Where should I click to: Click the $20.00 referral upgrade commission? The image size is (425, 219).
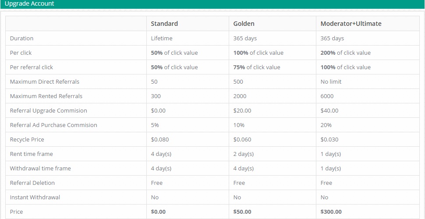pyautogui.click(x=242, y=110)
